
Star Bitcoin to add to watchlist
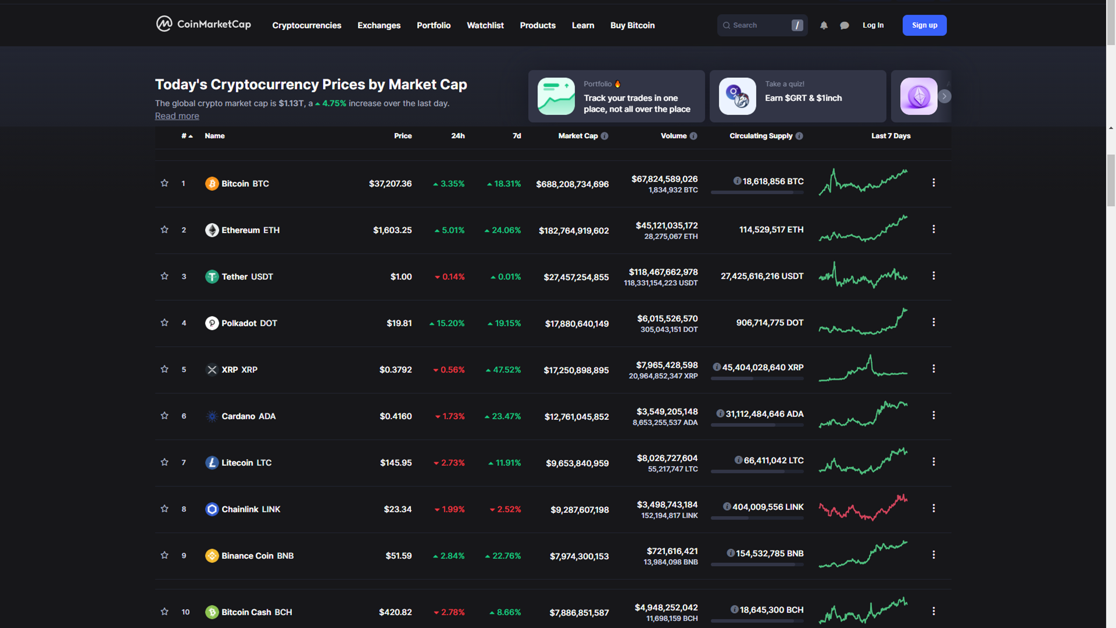164,183
